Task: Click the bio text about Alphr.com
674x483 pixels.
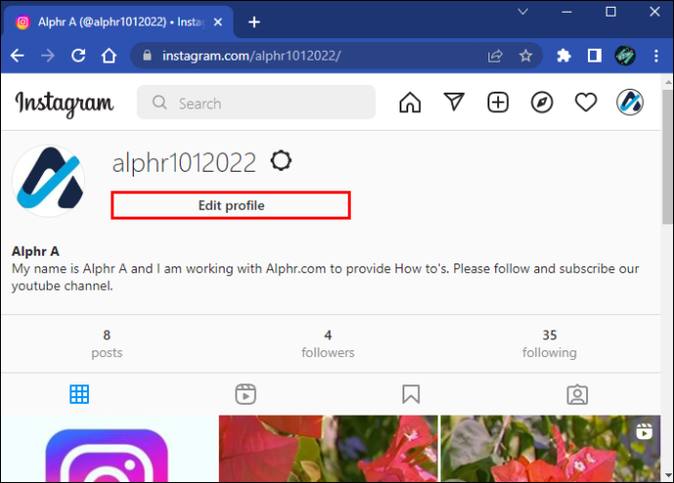Action: [x=325, y=277]
